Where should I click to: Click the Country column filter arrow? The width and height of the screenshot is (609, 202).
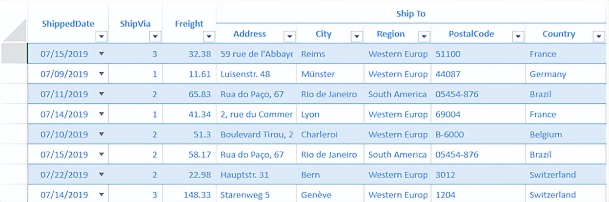pyautogui.click(x=599, y=36)
